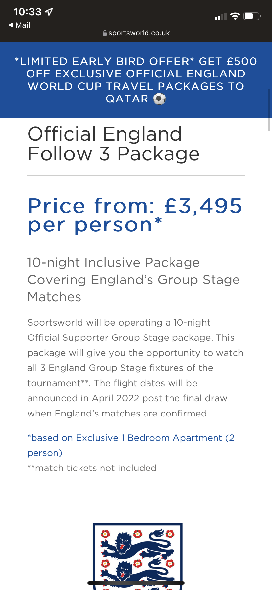272x590 pixels.
Task: Tap the padlock icon beside the URL
Action: click(x=105, y=33)
